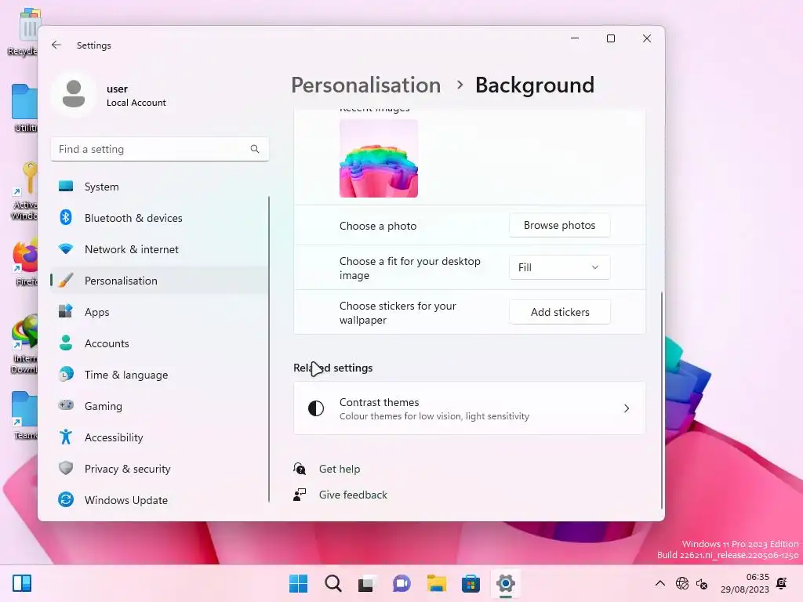Open System settings category
The image size is (803, 602).
[160, 187]
